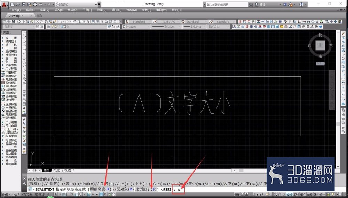The height and width of the screenshot is (198, 348).
Task: Open 格式(O) menu
Action: click(x=72, y=10)
